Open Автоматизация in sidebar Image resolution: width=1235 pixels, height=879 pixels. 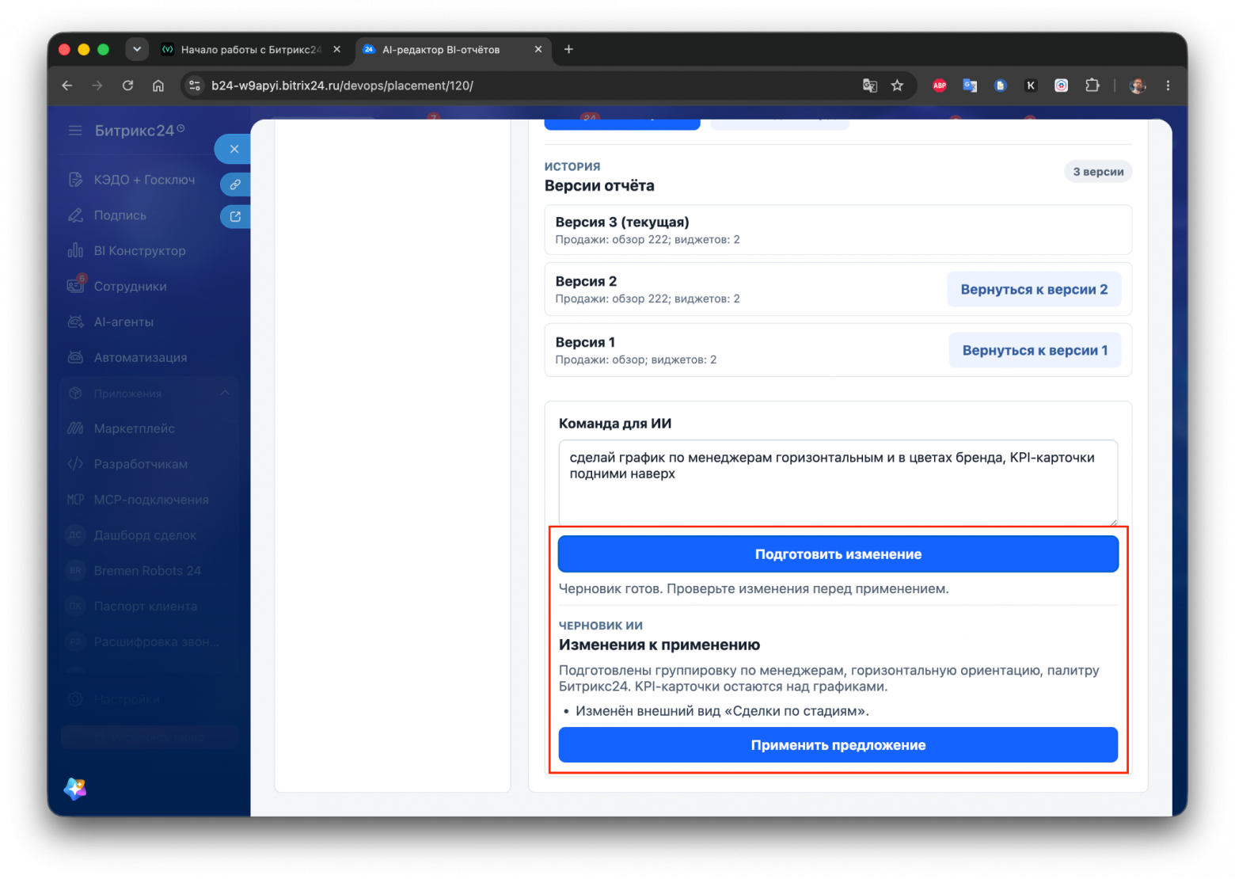coord(140,358)
